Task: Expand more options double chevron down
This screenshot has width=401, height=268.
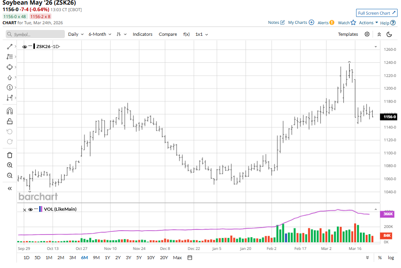Action: (x=368, y=258)
